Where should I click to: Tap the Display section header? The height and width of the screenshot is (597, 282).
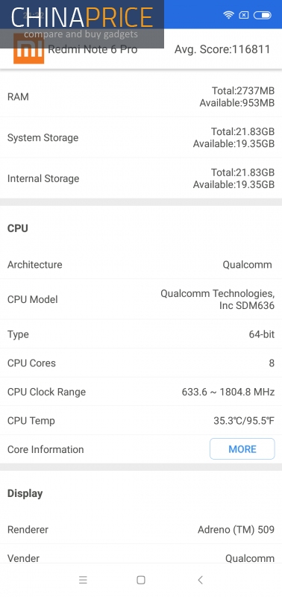25,493
